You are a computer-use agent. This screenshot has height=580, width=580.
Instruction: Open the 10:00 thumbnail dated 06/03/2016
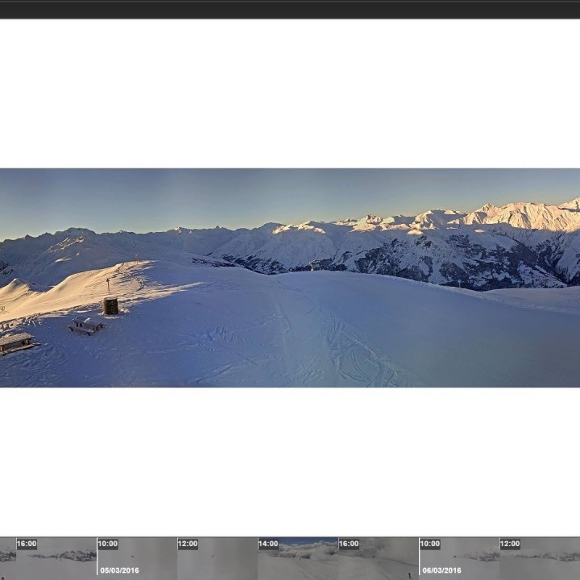[459, 558]
